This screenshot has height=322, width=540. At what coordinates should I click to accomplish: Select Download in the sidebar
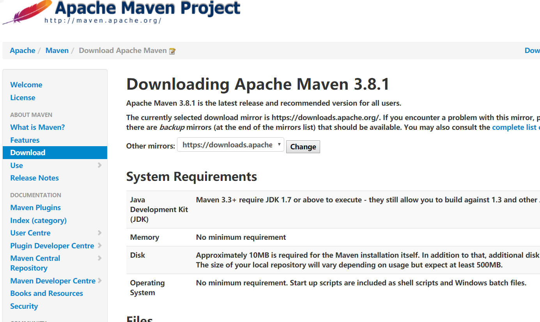[28, 152]
